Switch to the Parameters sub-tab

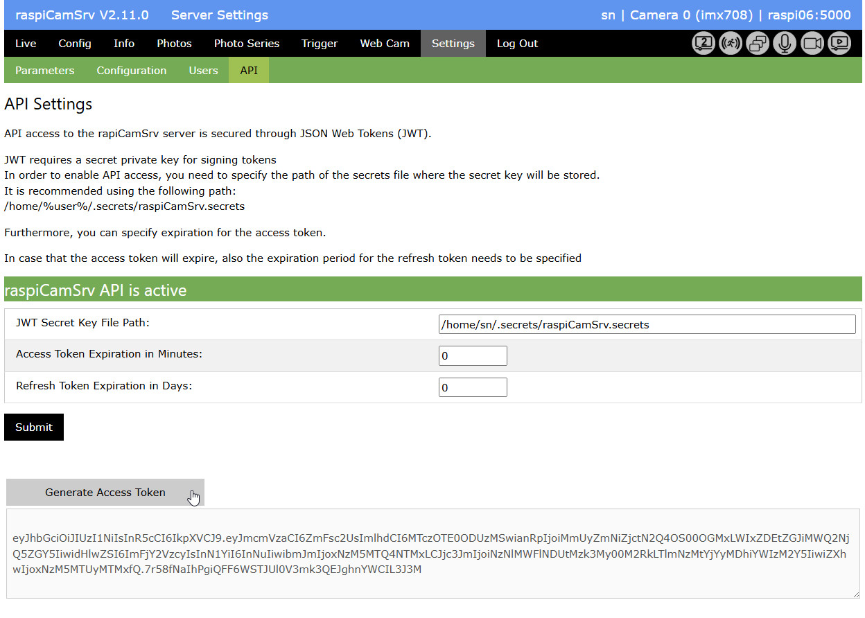pyautogui.click(x=44, y=70)
